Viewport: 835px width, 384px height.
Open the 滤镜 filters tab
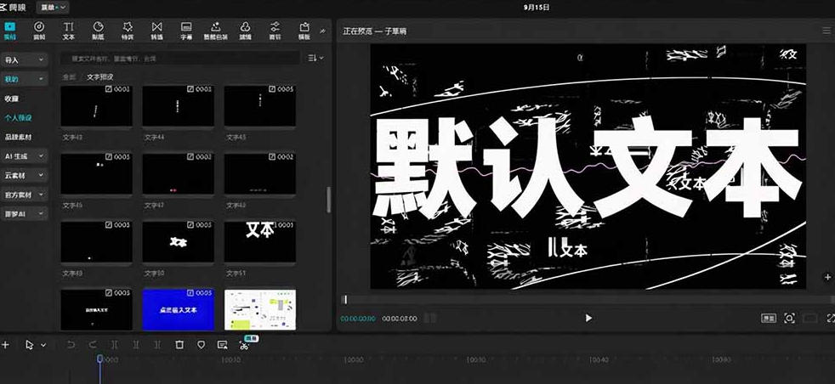point(245,31)
